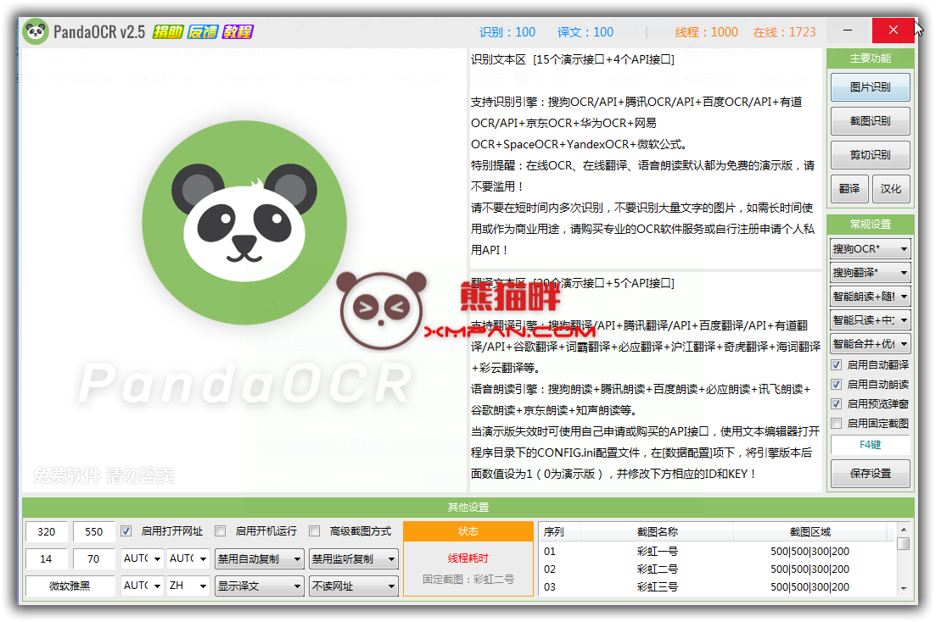
Task: Click the 识别：100 counter
Action: tap(507, 32)
